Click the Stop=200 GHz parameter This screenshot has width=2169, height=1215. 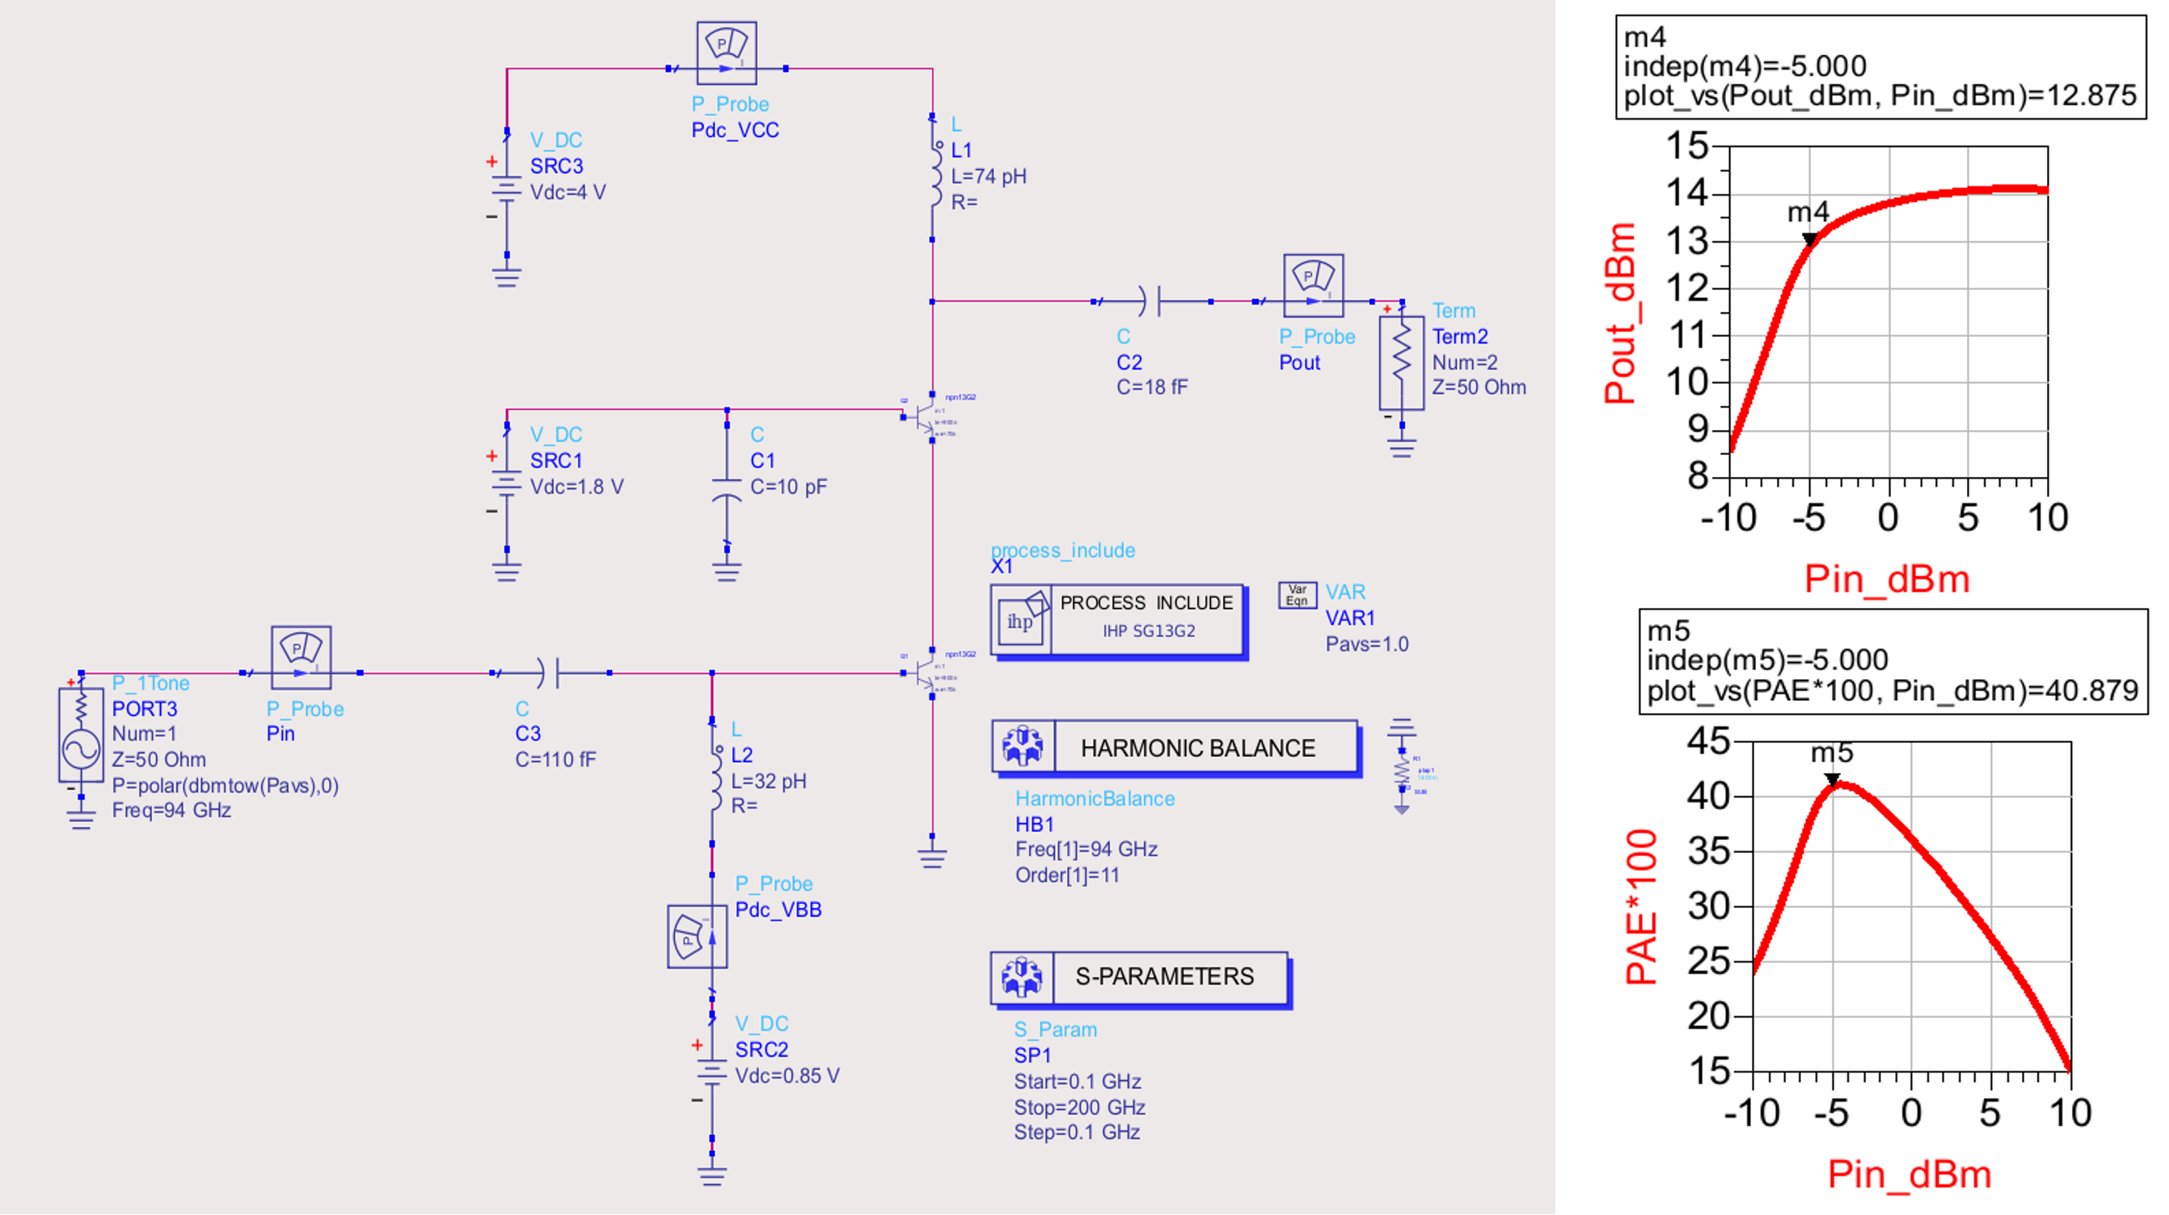click(x=1078, y=1107)
